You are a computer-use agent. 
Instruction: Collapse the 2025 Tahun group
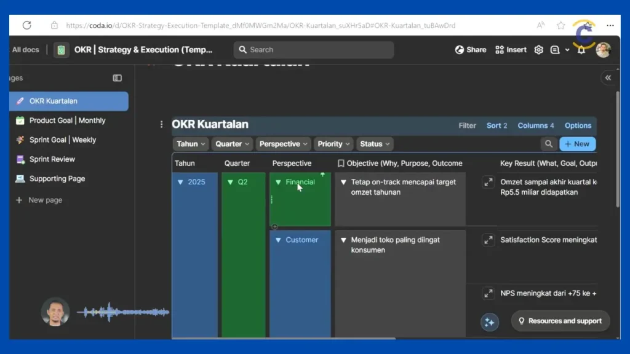[x=180, y=183]
